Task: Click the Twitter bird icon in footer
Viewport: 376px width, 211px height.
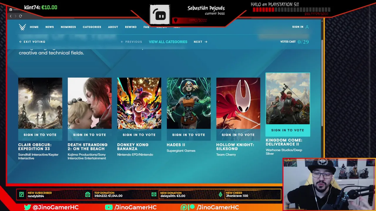Action: (x=28, y=207)
